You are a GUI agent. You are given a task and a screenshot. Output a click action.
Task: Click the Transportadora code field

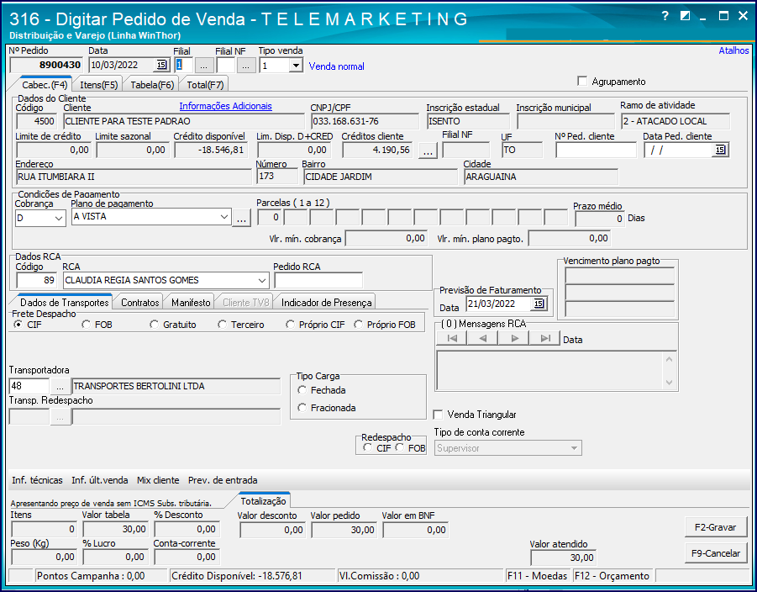[29, 386]
